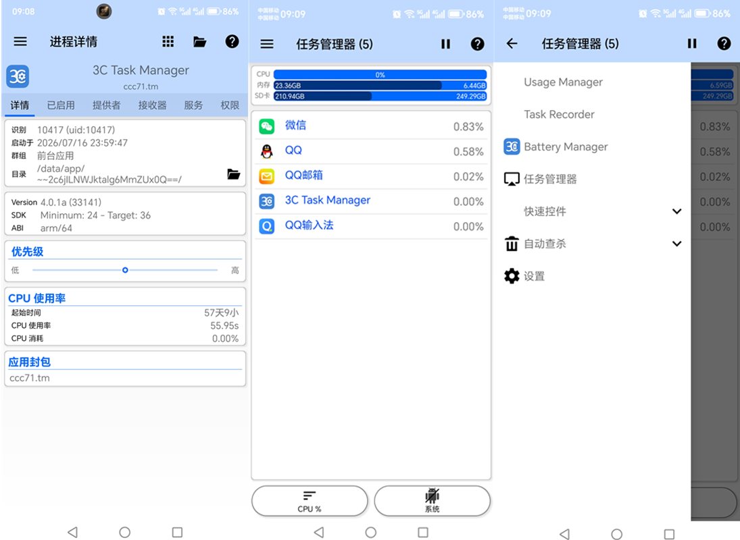The image size is (740, 540).
Task: Go back with arrow in right 任务管理器 screen
Action: pyautogui.click(x=512, y=44)
